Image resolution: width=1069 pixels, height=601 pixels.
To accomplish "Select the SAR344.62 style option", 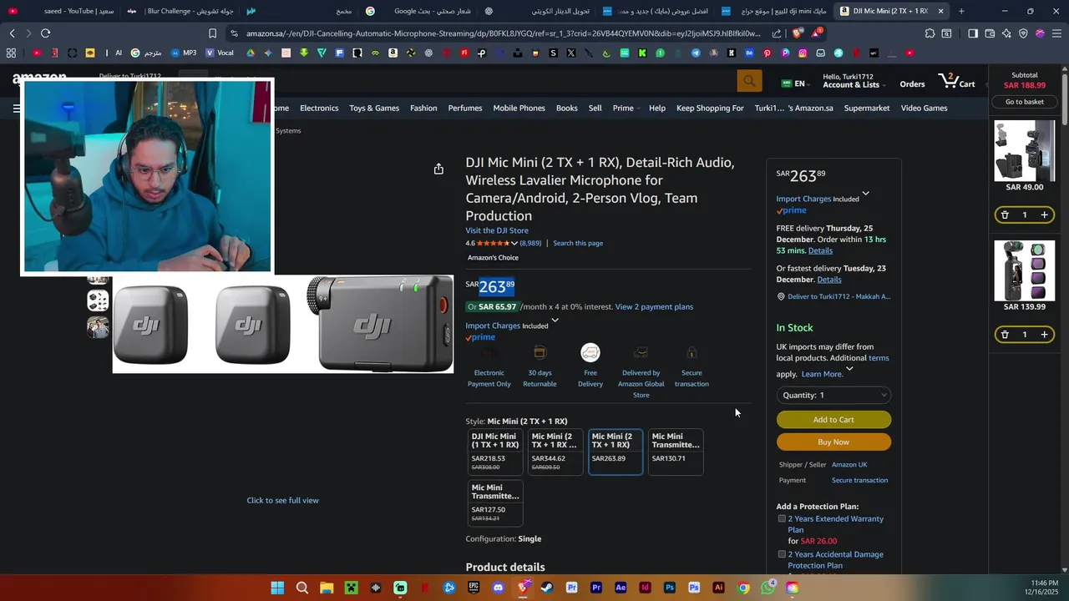I will [x=555, y=452].
